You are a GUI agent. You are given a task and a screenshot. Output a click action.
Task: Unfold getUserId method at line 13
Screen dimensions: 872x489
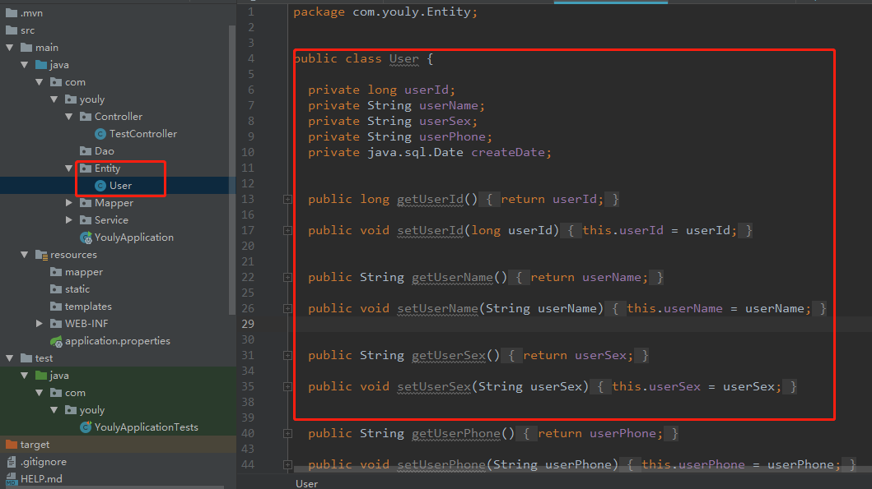(x=287, y=199)
